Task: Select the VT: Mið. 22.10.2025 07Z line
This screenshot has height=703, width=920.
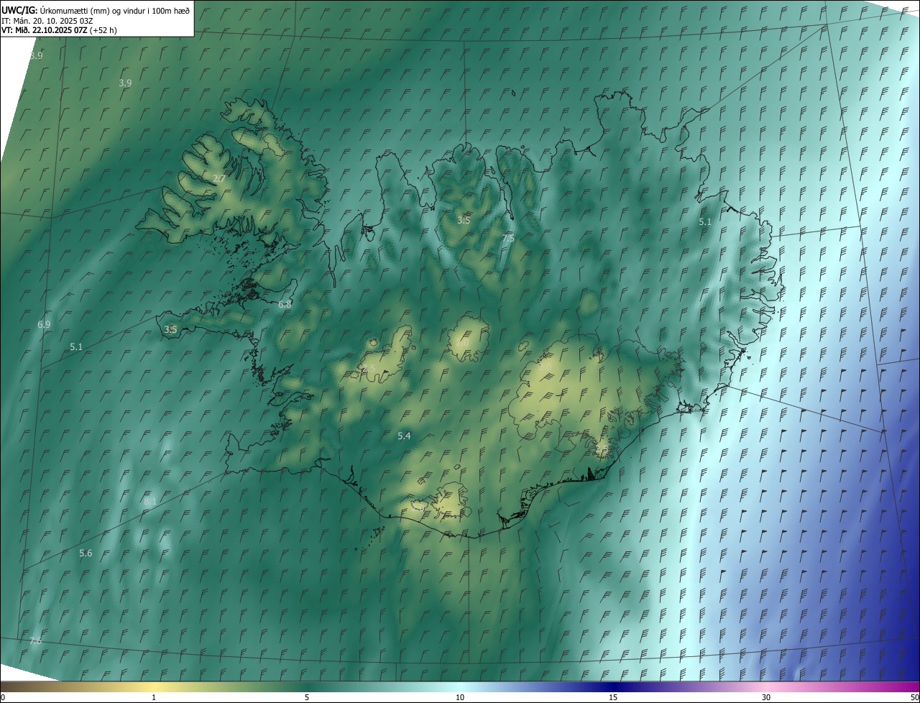Action: pos(59,30)
